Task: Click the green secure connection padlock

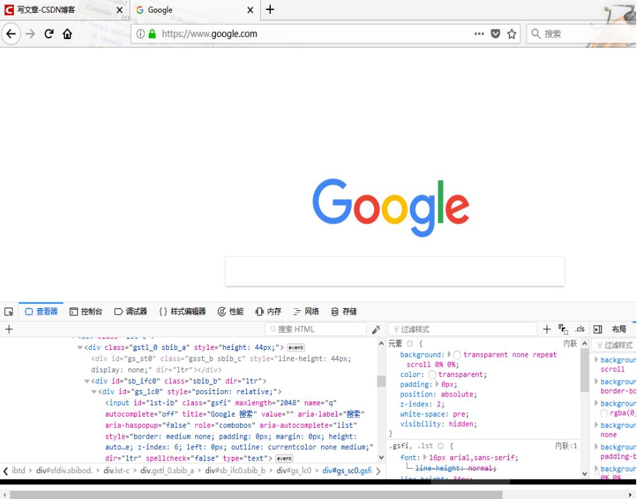Action: pos(152,34)
